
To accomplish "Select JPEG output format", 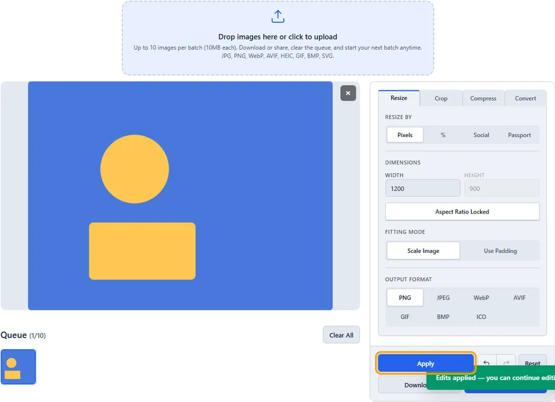I will coord(443,298).
